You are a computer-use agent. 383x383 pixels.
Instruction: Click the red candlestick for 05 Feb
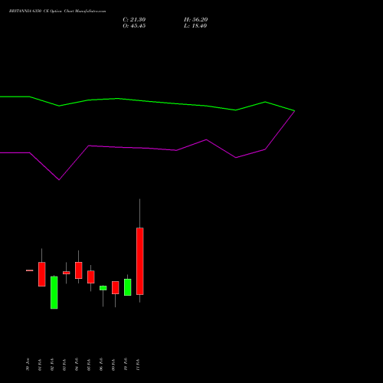(91, 277)
